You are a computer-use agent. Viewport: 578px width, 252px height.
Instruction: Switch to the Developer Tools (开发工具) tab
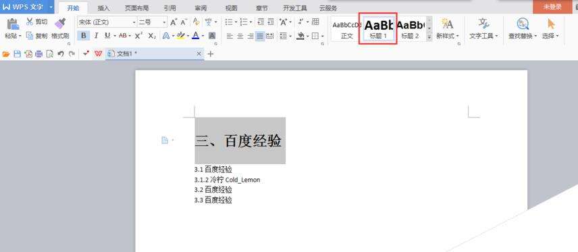click(295, 7)
